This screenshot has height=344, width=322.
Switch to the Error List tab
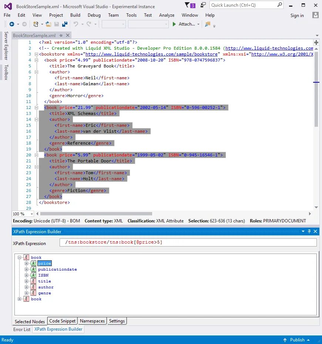[x=22, y=329]
